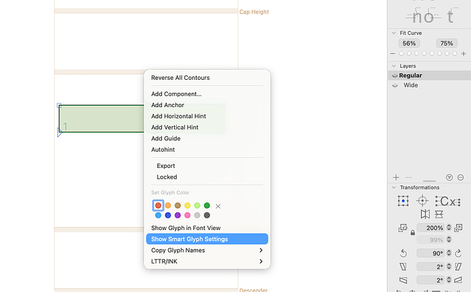This screenshot has width=471, height=292.
Task: Scale down selection using the reduce icon
Action: click(x=403, y=228)
